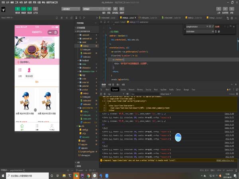Tap the pink contact service icon
Image resolution: width=239 pixels, height=179 pixels.
29,71
